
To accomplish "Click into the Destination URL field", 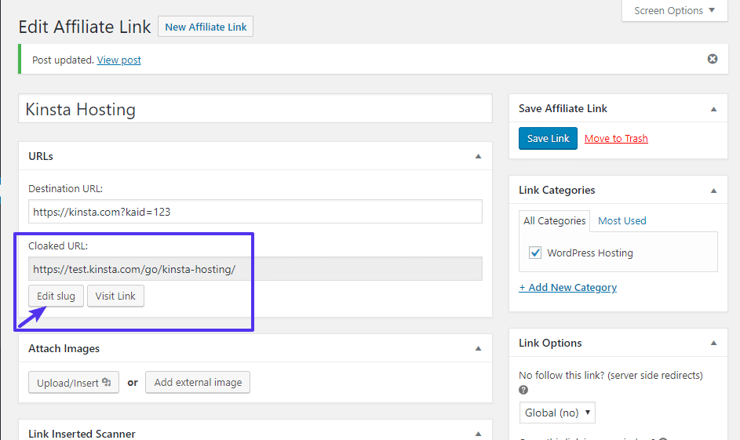I will (x=255, y=212).
